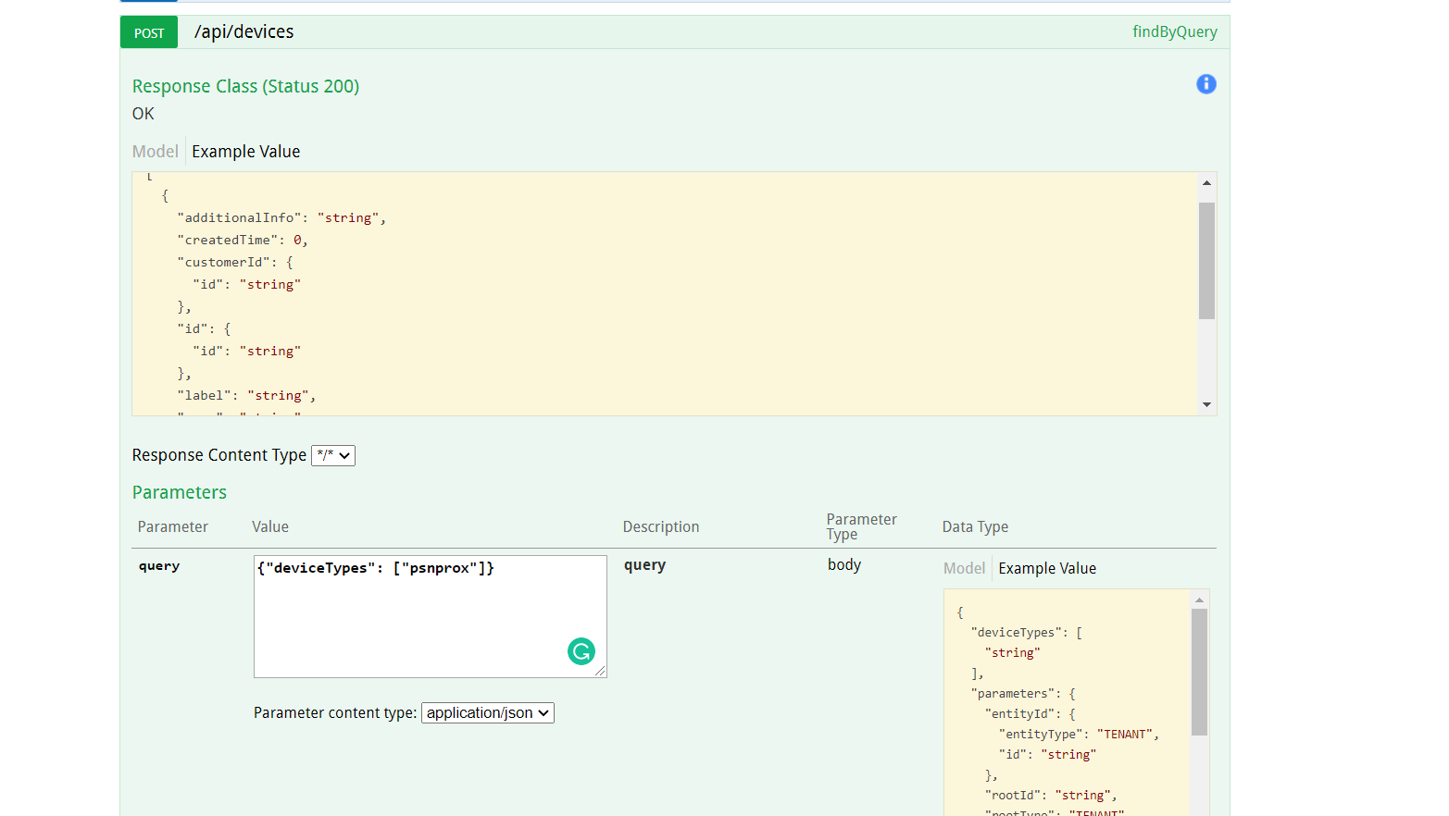The width and height of the screenshot is (1449, 816).
Task: Click the findByQuery link
Action: click(x=1174, y=31)
